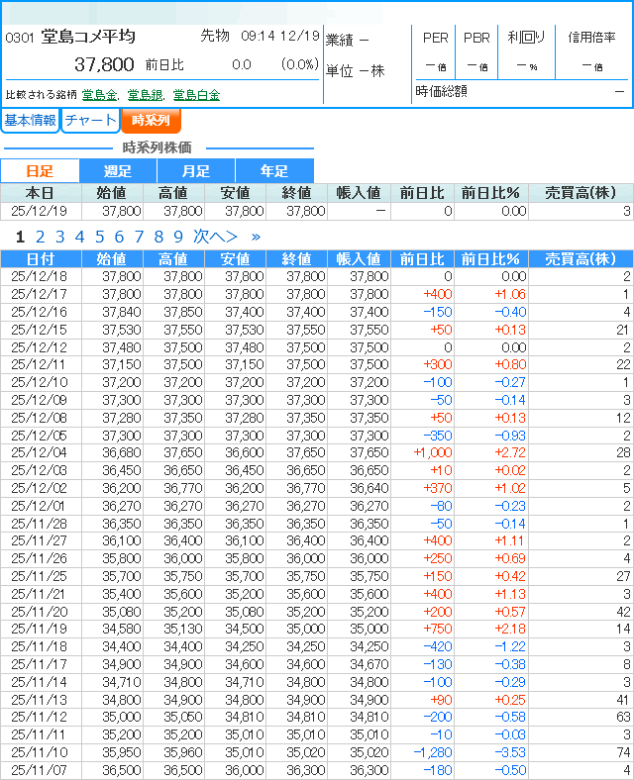Image resolution: width=634 pixels, height=780 pixels.
Task: Click the 次へ> next page link
Action: click(x=215, y=237)
